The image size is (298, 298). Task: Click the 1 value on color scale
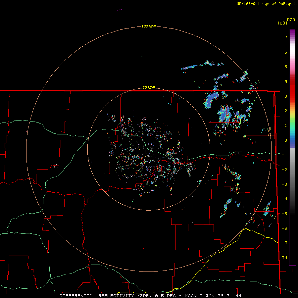point(286,125)
